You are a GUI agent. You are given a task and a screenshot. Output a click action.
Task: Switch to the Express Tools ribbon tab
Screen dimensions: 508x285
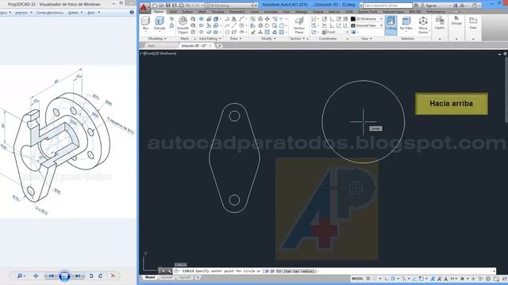(x=368, y=12)
